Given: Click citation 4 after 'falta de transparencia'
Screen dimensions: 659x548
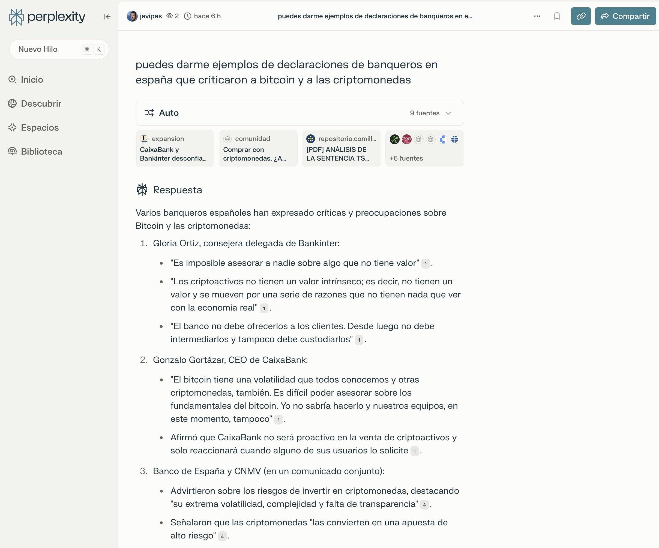Looking at the screenshot, I should point(424,504).
